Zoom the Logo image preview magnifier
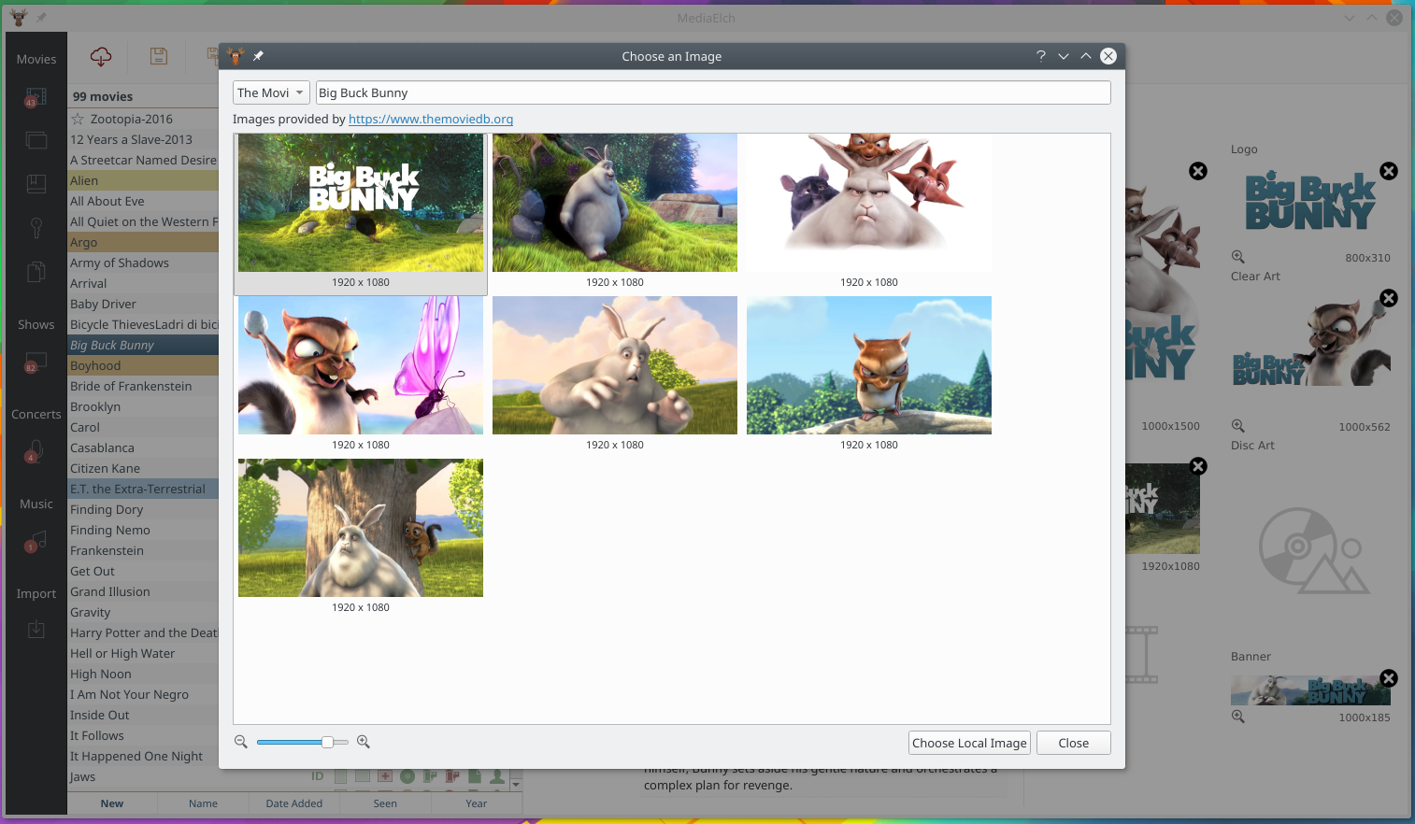This screenshot has height=824, width=1415. click(1238, 257)
